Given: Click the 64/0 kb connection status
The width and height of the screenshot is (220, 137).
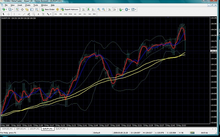Looking at the screenshot, I should 204,133.
